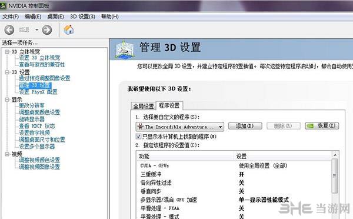Screen dimensions: 353x219
Task: Switch to the 全局设置 tab
Action: pos(144,106)
